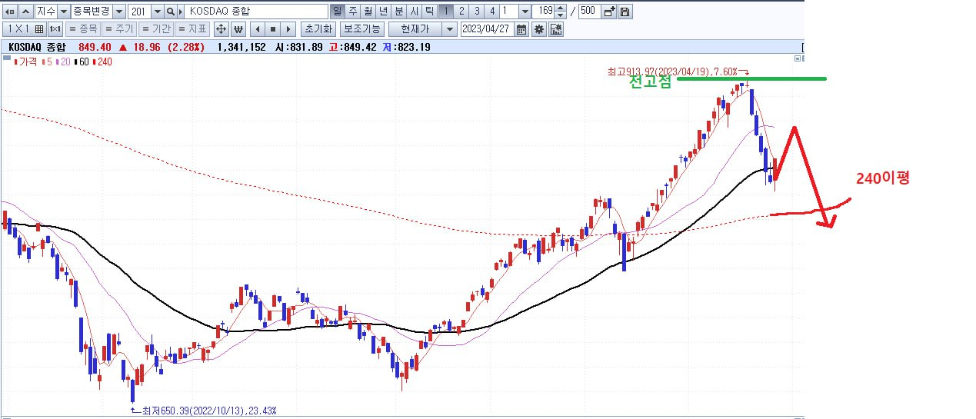Click the 최저650.39 low annotation text
This screenshot has height=419, width=976.
pos(209,411)
